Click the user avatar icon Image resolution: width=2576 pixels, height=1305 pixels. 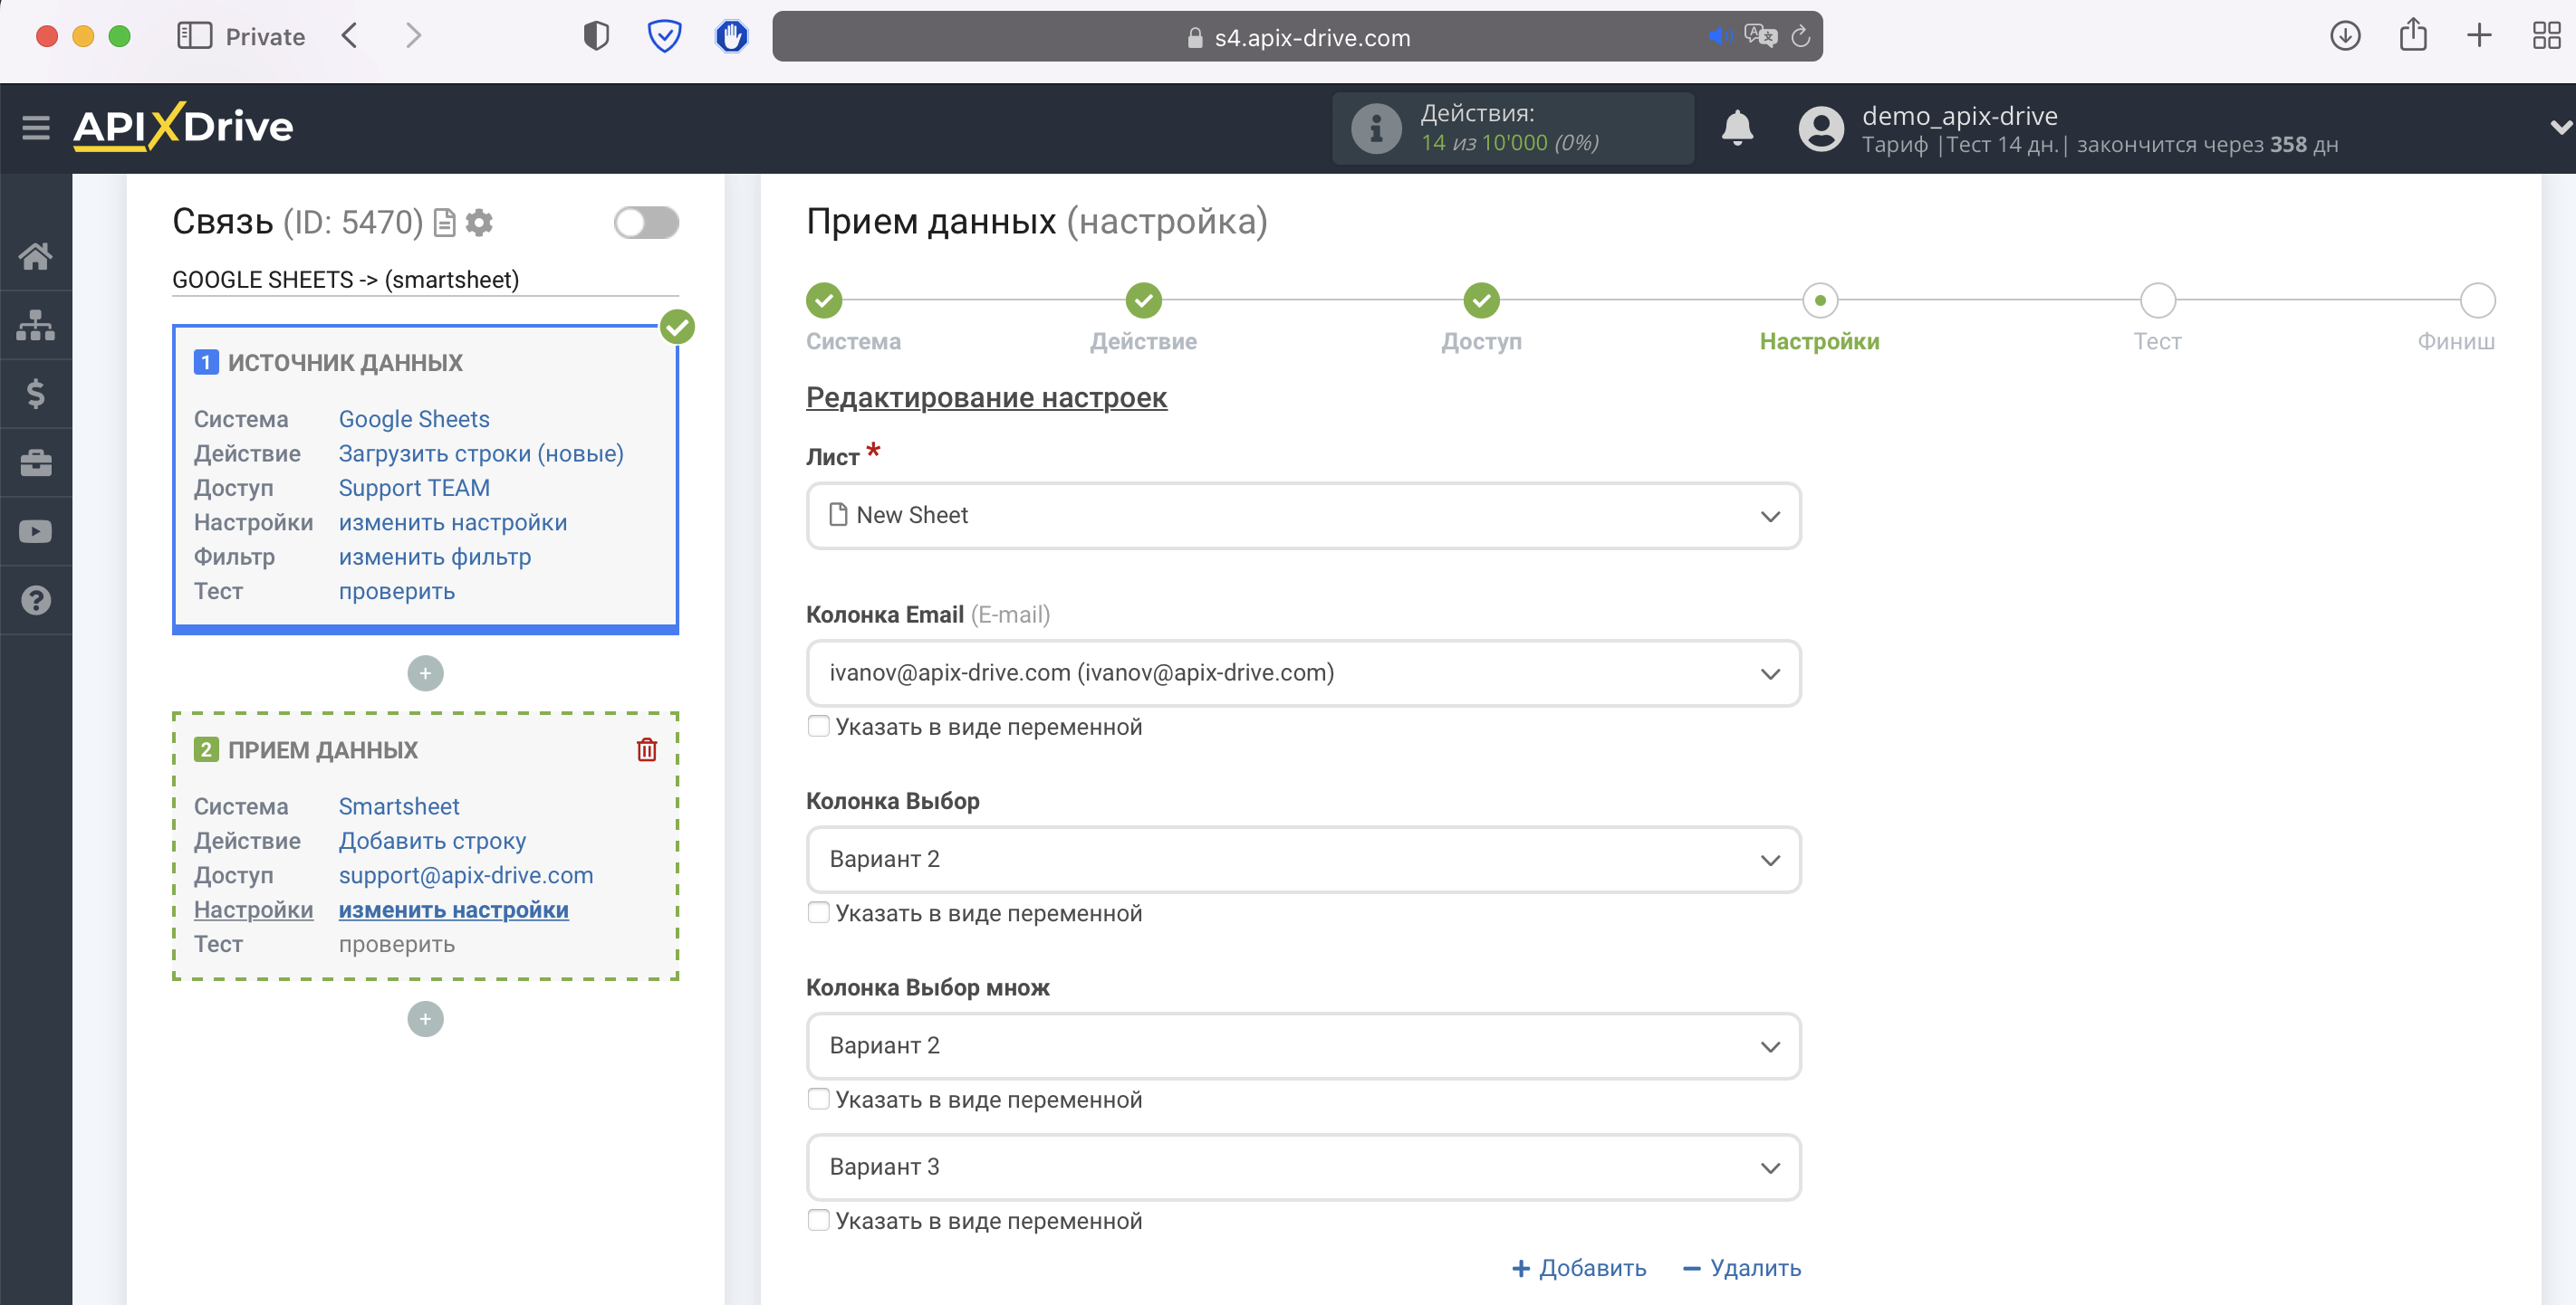(1821, 128)
